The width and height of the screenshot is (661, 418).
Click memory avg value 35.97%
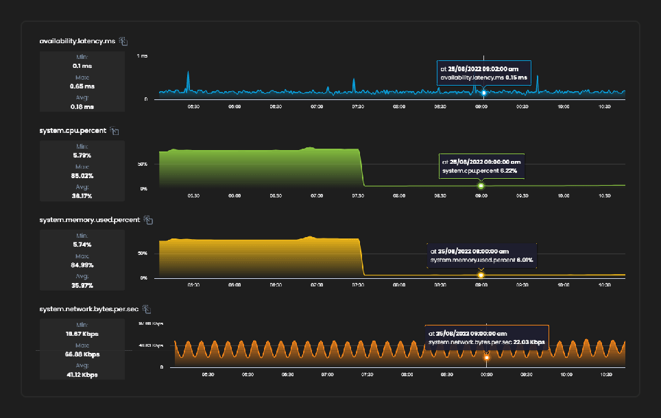click(82, 286)
